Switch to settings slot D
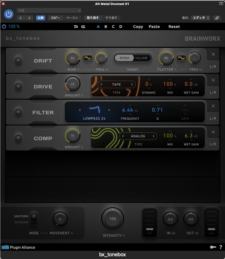225x259 pixels. [x=121, y=27]
